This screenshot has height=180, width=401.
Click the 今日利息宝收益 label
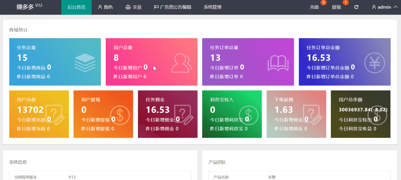pos(355,129)
